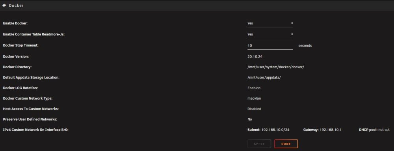Viewport: 394px width, 151px height.
Task: Click the path '/mnt/user/appdata/'
Action: click(264, 78)
